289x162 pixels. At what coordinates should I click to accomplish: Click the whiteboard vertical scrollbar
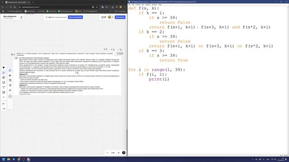[x=126, y=142]
